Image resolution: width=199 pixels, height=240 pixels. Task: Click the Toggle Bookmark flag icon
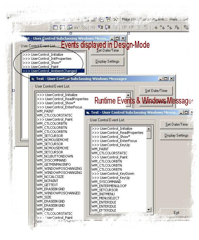(155, 27)
